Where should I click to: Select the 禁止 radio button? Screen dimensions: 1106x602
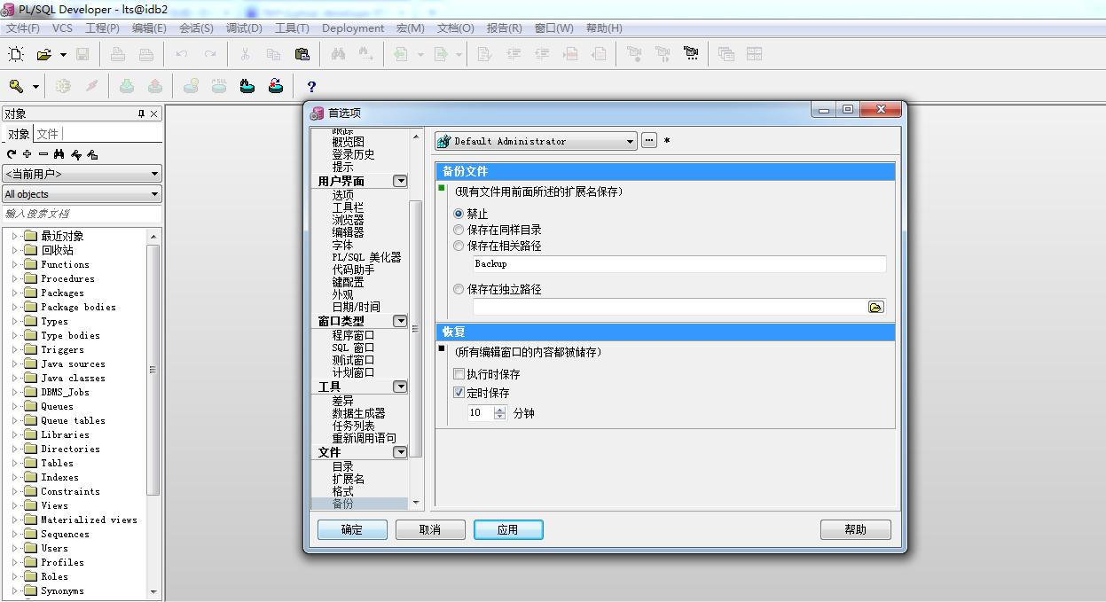(x=459, y=214)
